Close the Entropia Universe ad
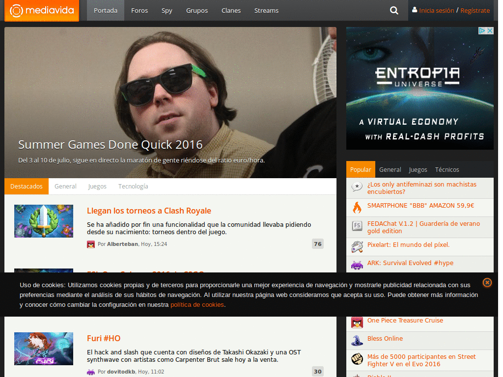Screen dimensions: 503x377 490,31
